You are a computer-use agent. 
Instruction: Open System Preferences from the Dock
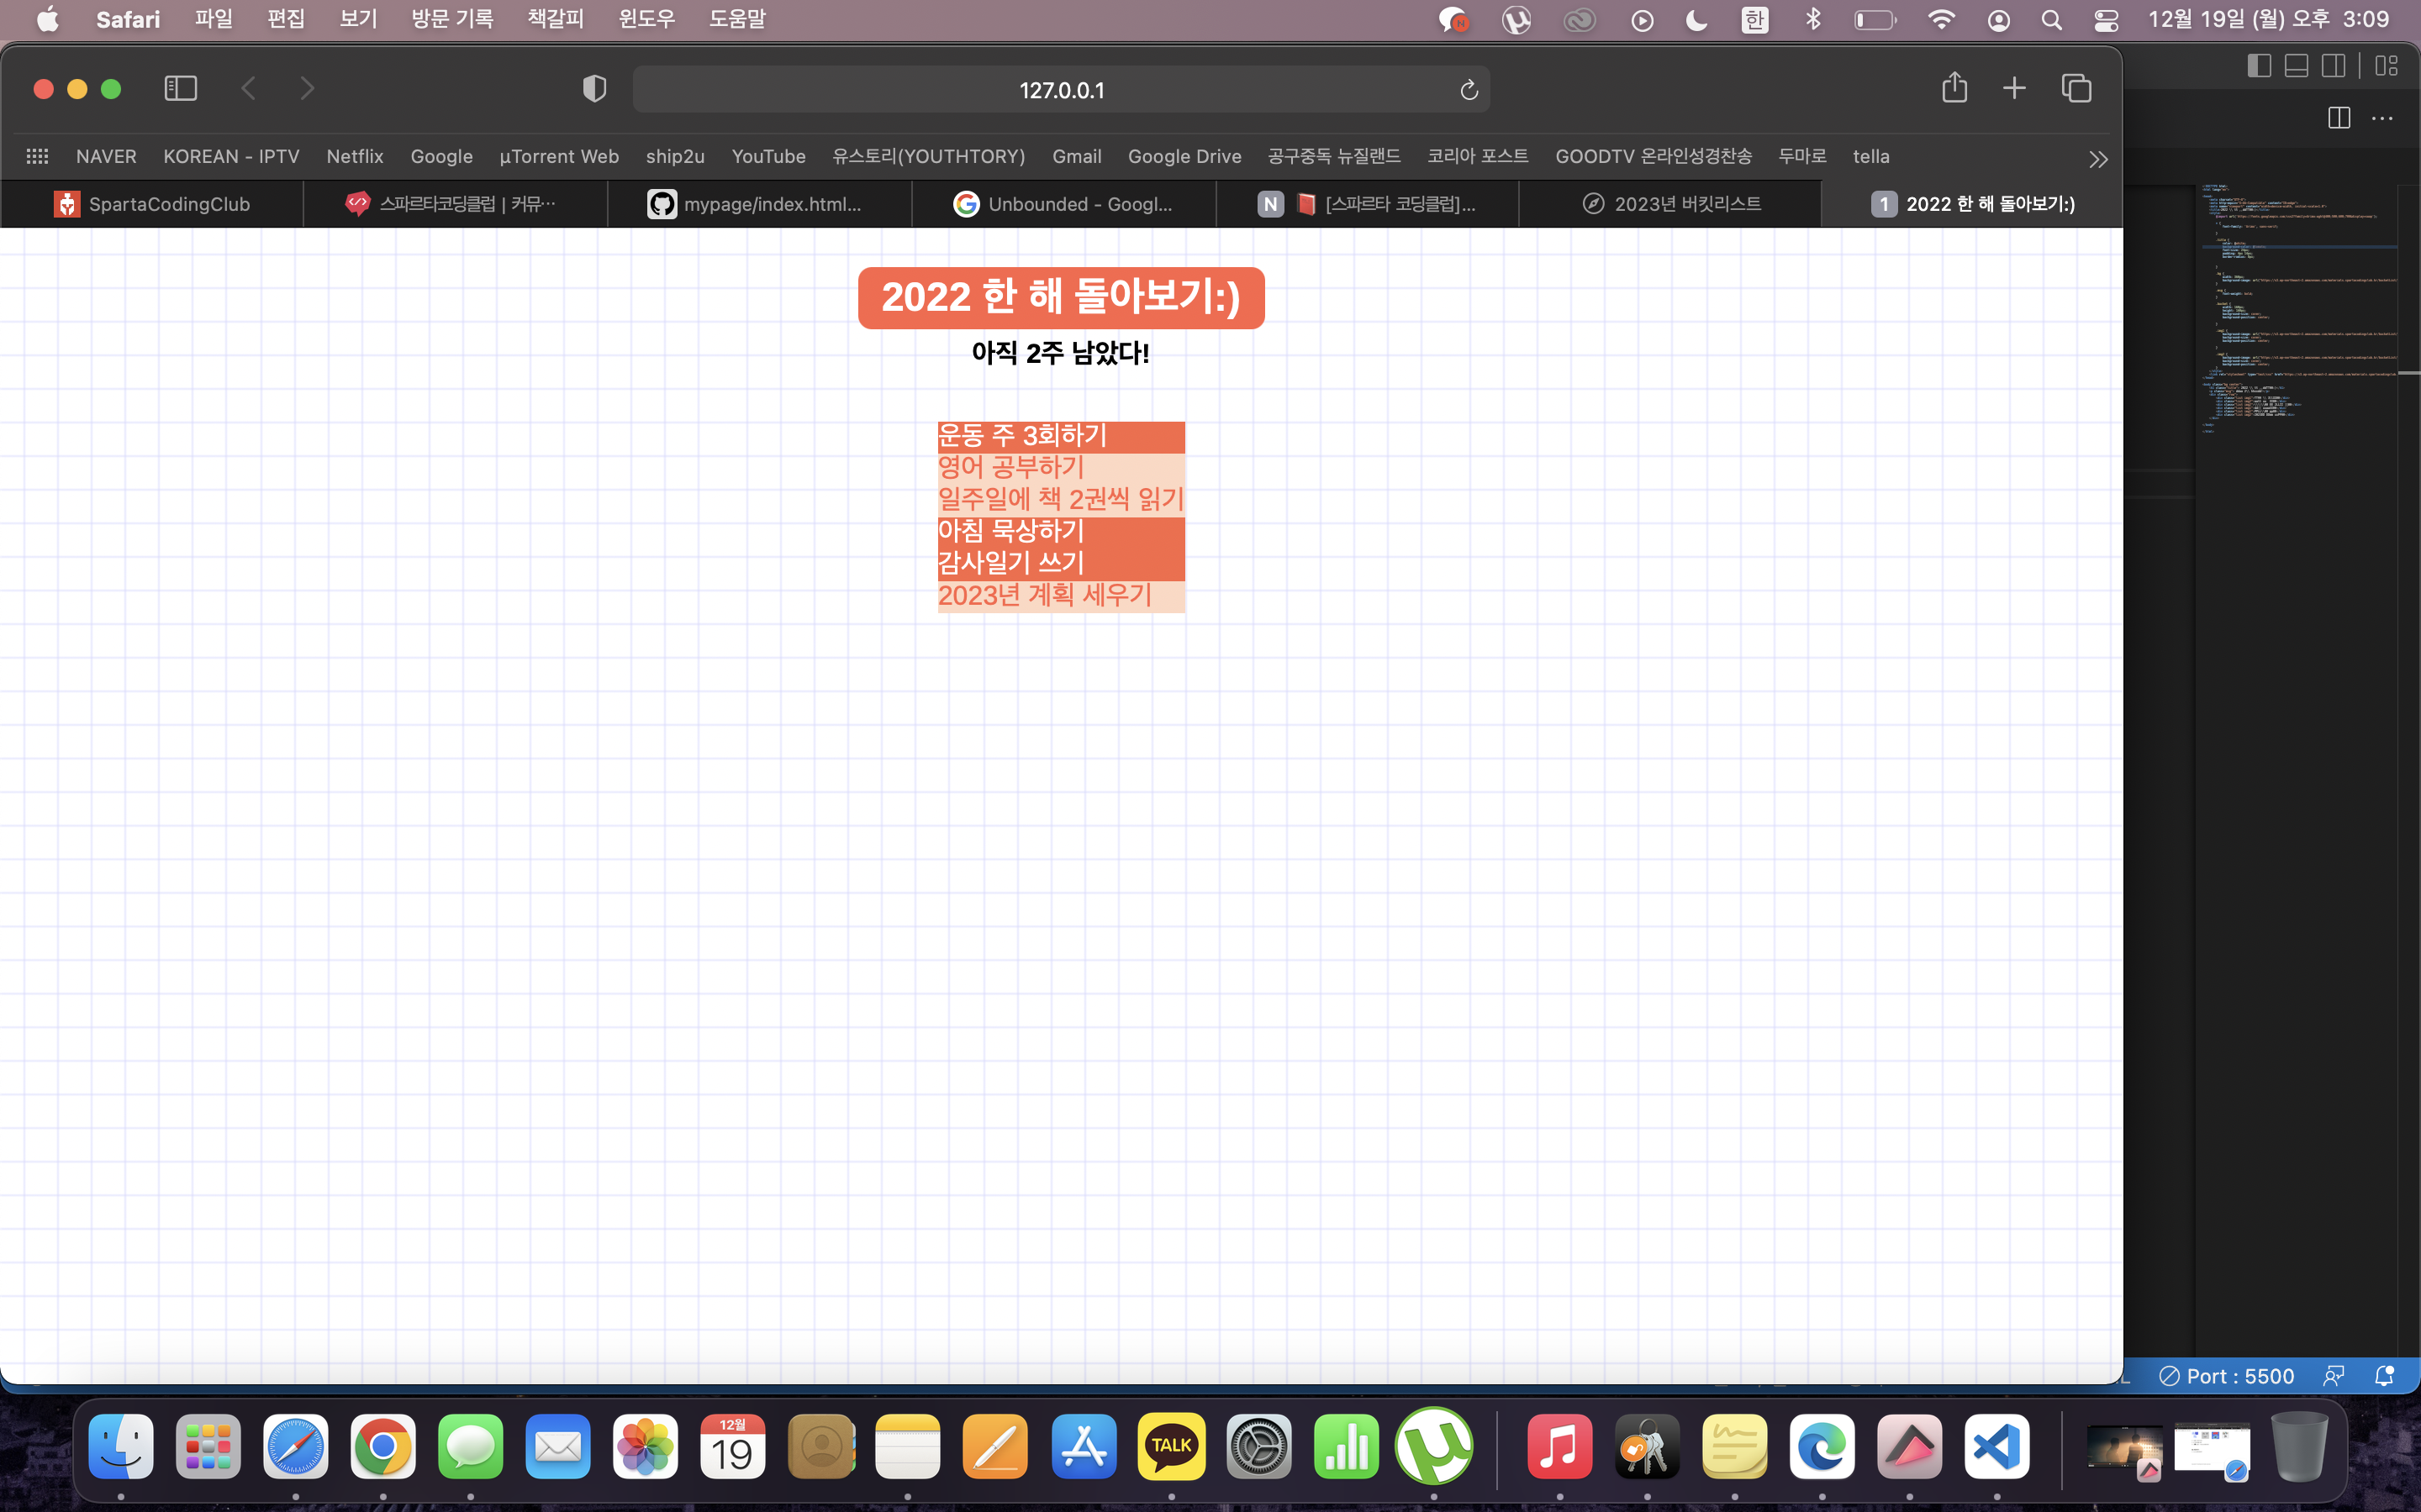(x=1258, y=1446)
